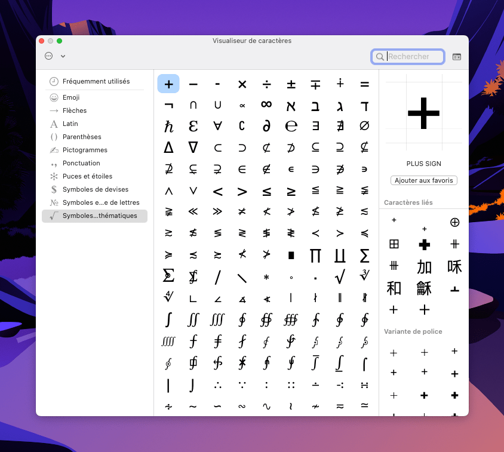Select the Parenthèses category

coord(81,137)
